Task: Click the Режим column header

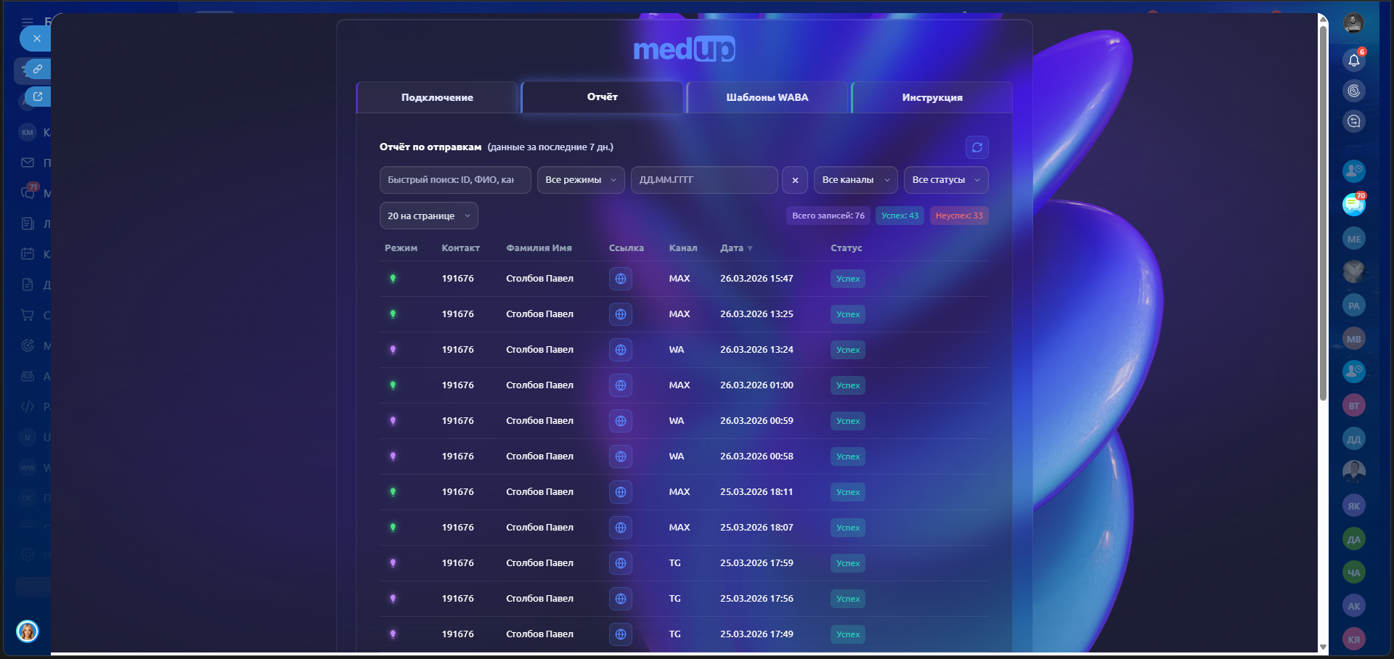Action: (401, 248)
